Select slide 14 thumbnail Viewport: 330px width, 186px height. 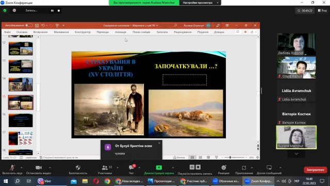[x=21, y=84]
